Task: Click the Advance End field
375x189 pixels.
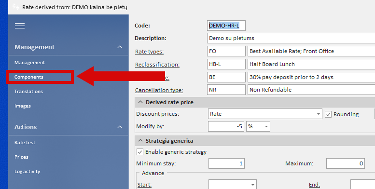Action: pyautogui.click(x=362, y=184)
